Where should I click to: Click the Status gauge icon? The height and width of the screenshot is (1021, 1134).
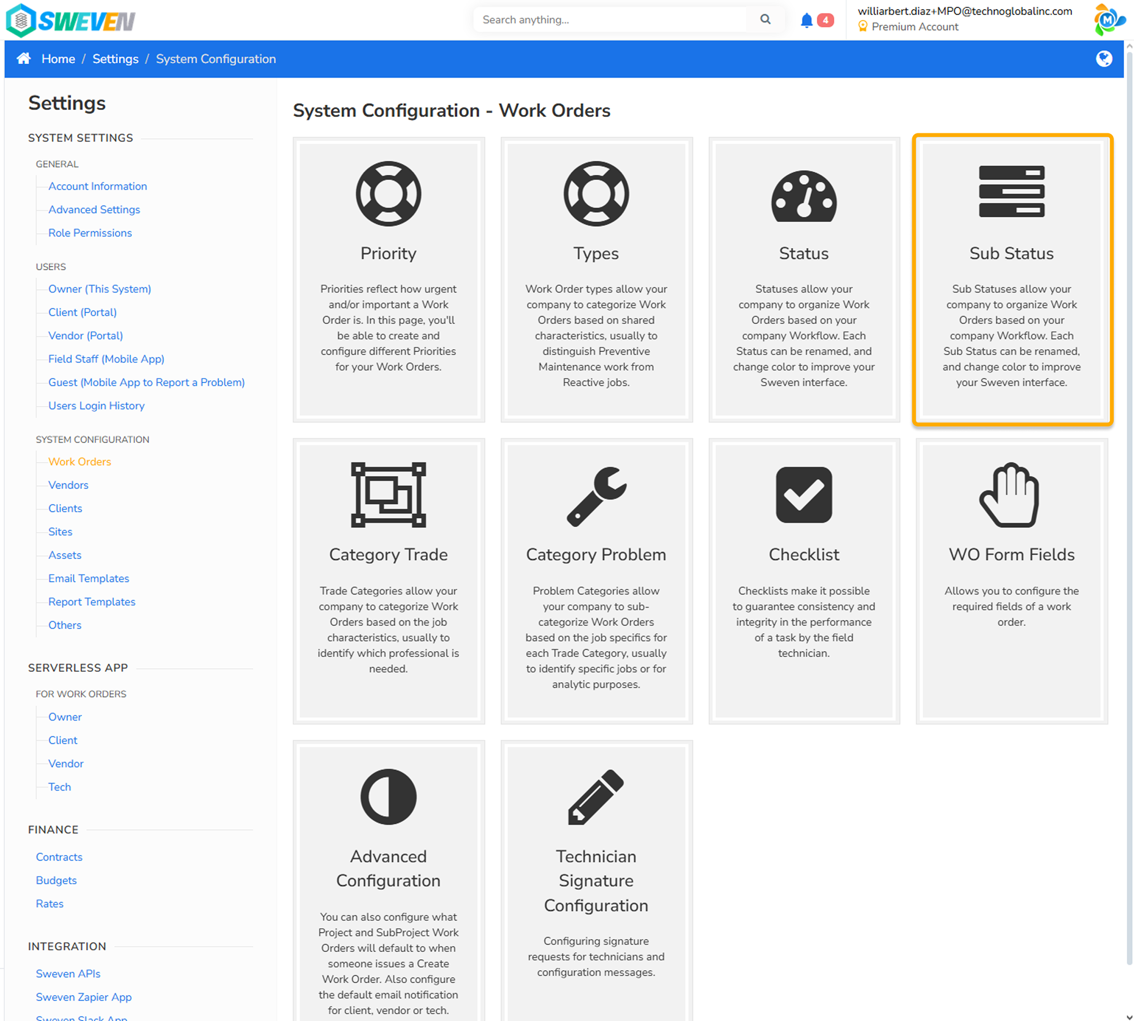pyautogui.click(x=804, y=196)
